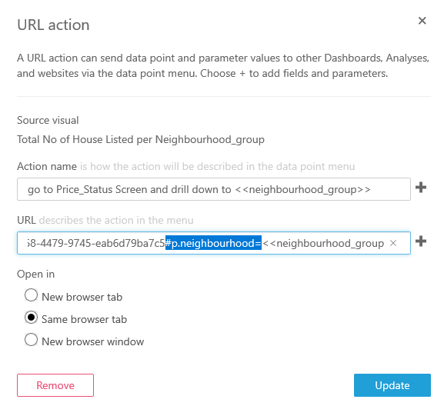This screenshot has height=406, width=444.
Task: Click the Open in section label
Action: click(x=35, y=275)
